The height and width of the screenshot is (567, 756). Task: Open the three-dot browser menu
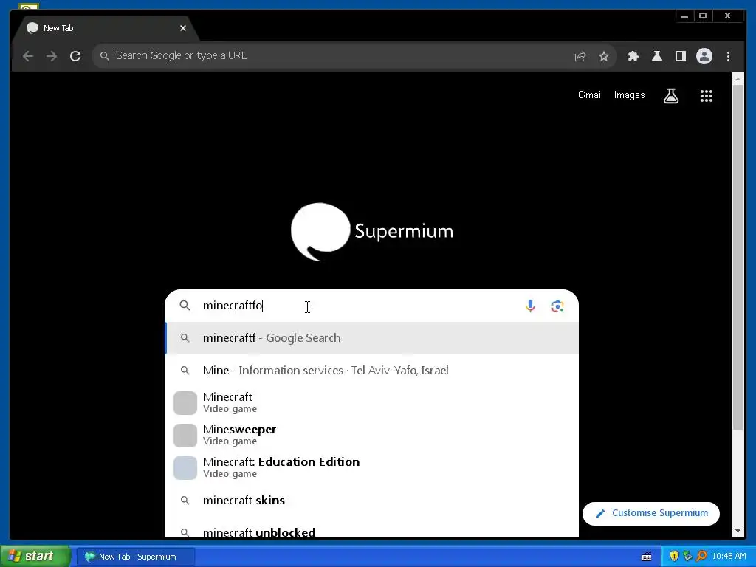click(728, 56)
